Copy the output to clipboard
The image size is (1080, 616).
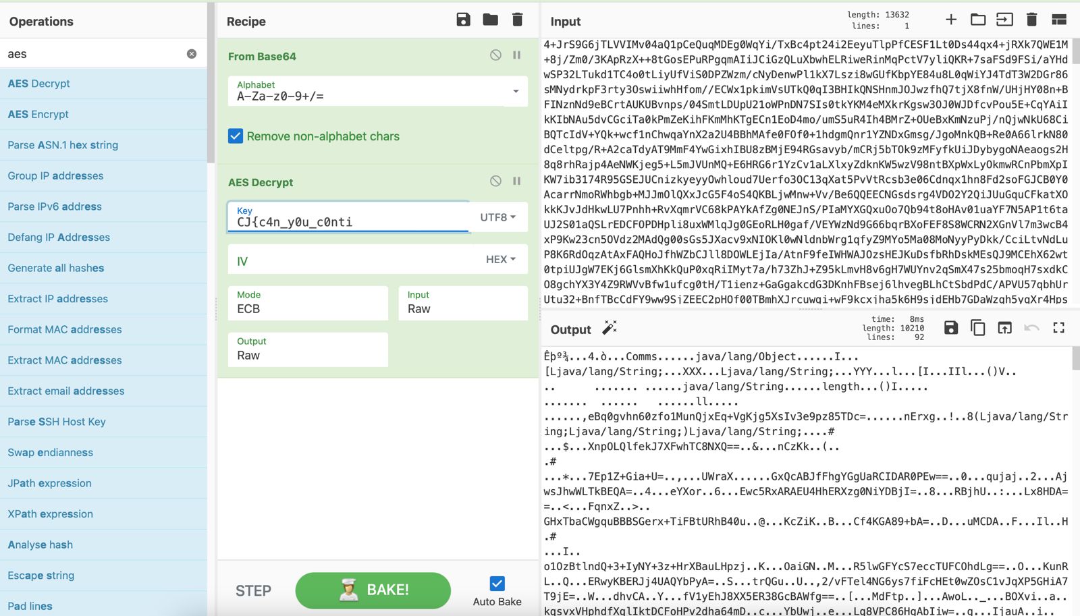click(977, 328)
